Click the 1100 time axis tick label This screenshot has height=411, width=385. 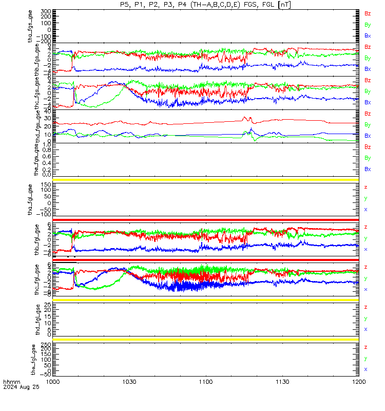point(206,382)
